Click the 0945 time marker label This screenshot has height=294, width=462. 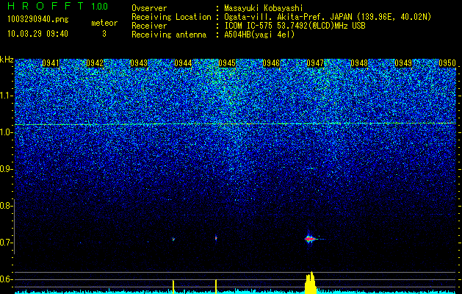(227, 63)
